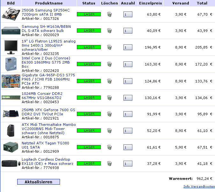Click quantity field for Tagan TG380
Image resolution: width=215 pixels, height=192 pixels.
coord(128,147)
